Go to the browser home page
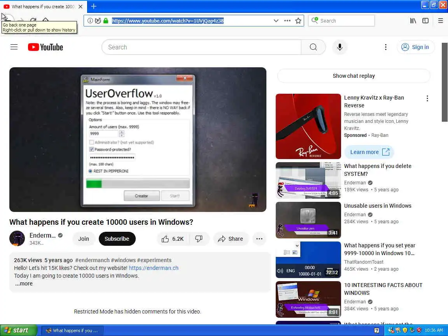This screenshot has height=336, width=448. coord(45,19)
